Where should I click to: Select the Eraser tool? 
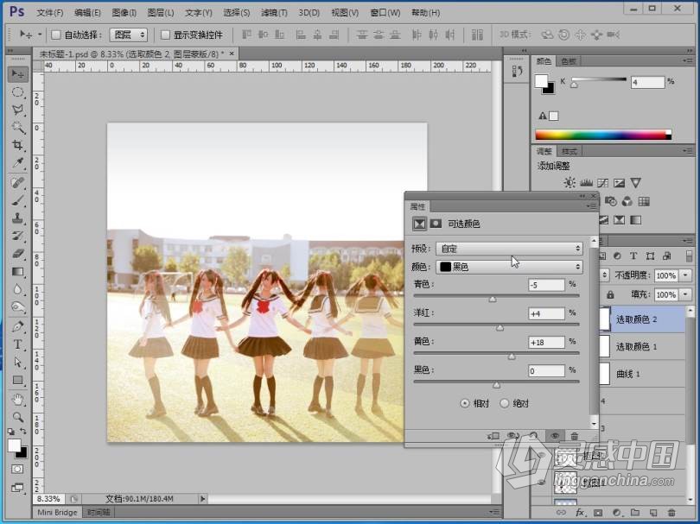(18, 254)
